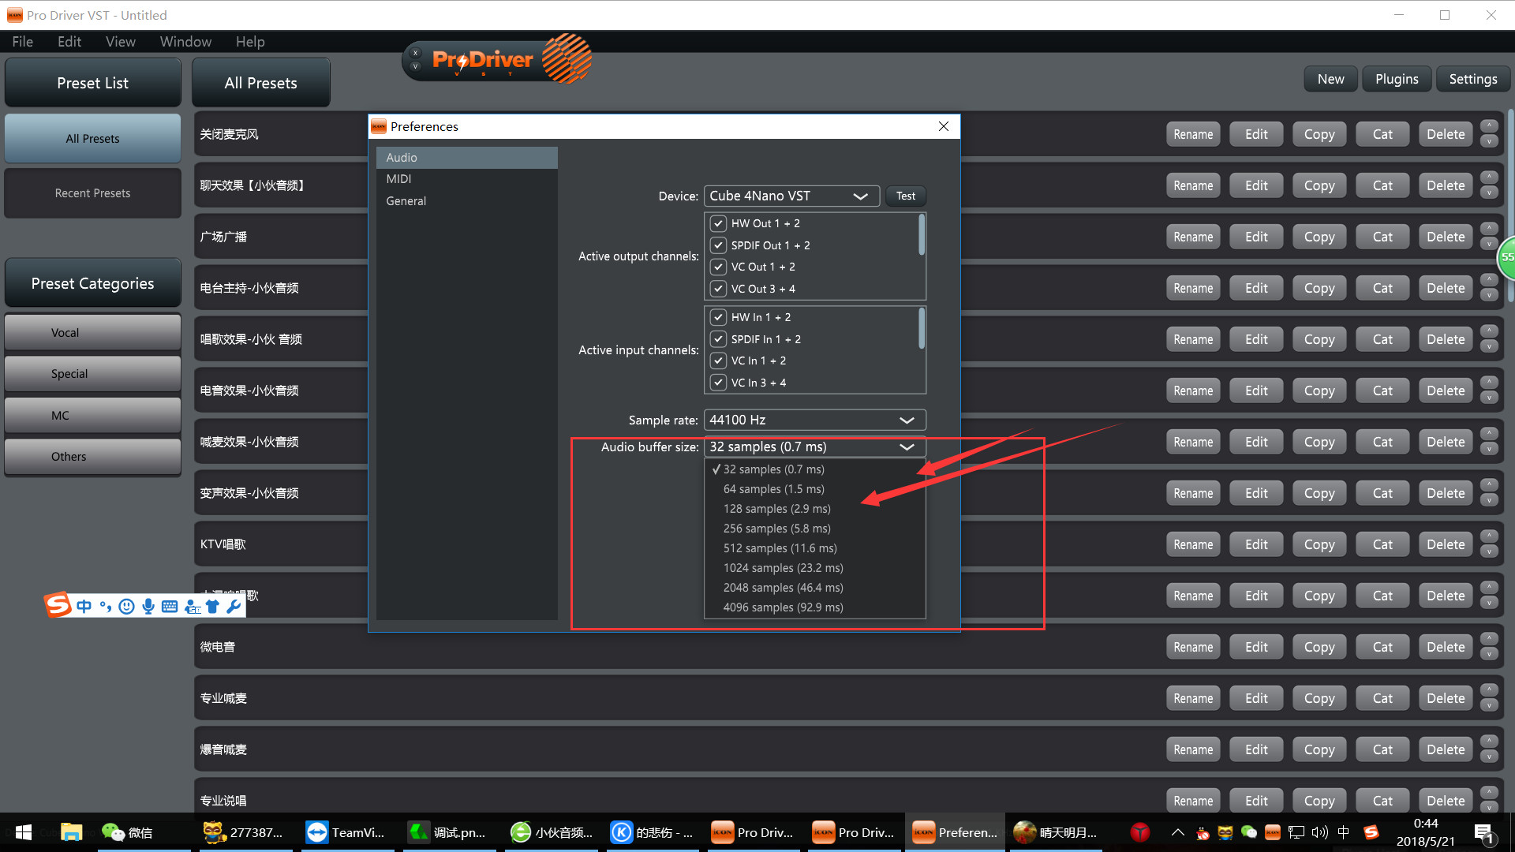This screenshot has width=1515, height=852.
Task: Open the Settings button
Action: tap(1472, 79)
